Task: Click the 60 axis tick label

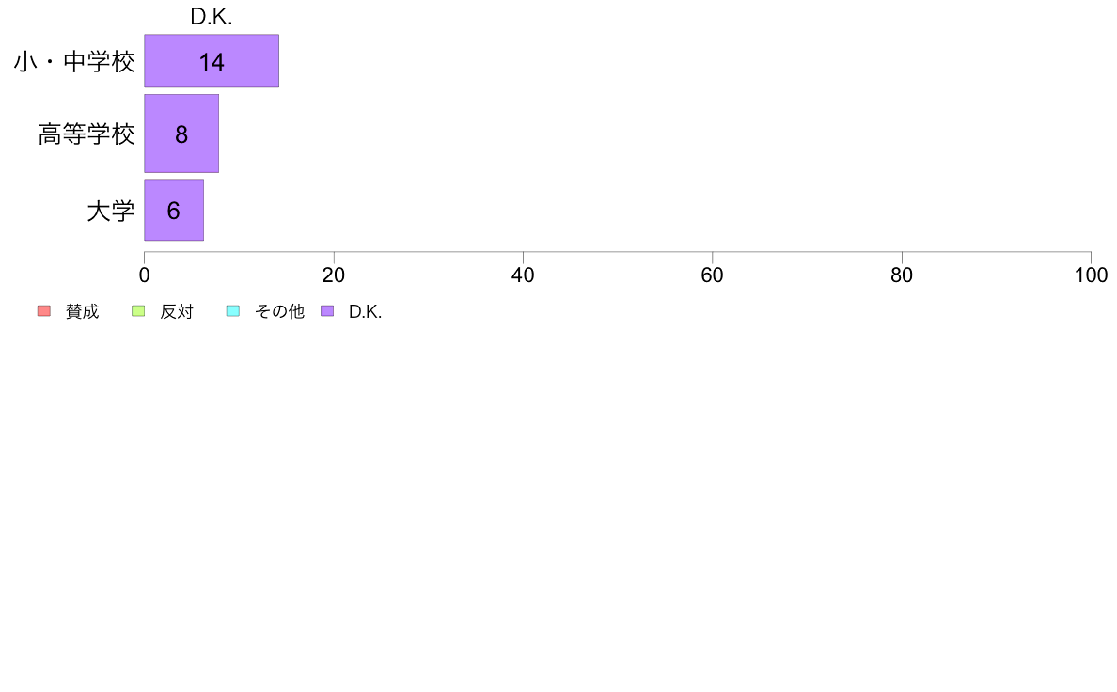Action: pos(713,275)
